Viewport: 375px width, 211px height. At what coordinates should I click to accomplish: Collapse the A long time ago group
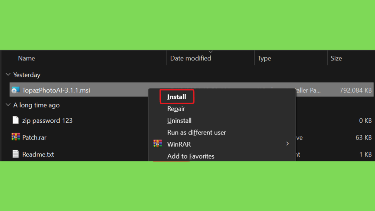click(8, 105)
